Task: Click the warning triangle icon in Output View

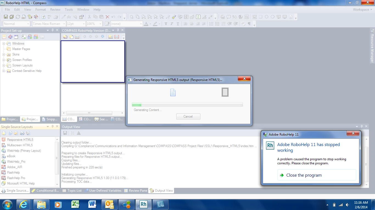Action: [x=79, y=133]
